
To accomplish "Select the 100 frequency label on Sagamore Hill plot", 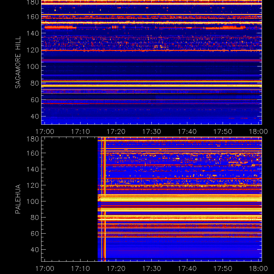I will (x=33, y=66).
